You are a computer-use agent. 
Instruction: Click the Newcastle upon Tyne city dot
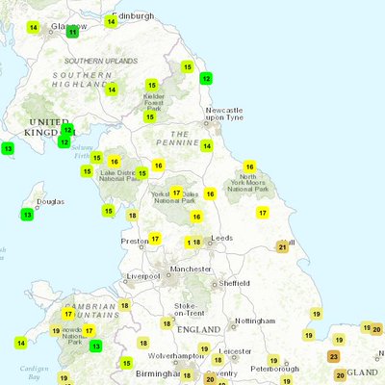click(207, 123)
